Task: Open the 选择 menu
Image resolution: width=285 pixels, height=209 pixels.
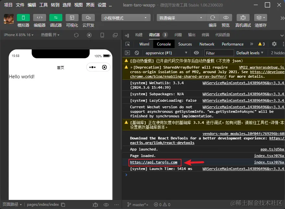Action: (67, 5)
